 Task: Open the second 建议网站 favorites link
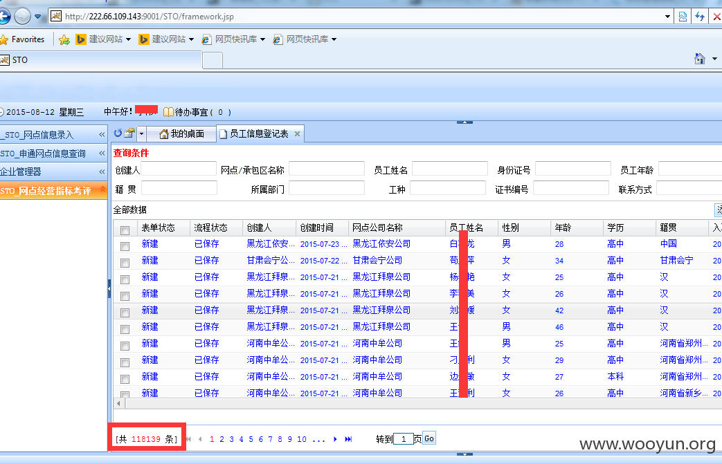166,39
